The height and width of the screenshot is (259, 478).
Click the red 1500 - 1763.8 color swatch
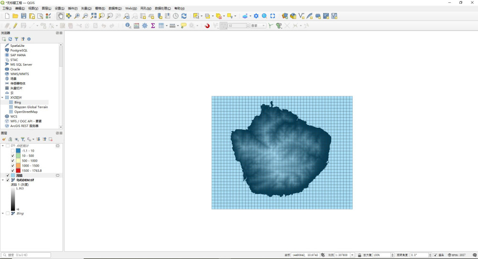[18, 170]
